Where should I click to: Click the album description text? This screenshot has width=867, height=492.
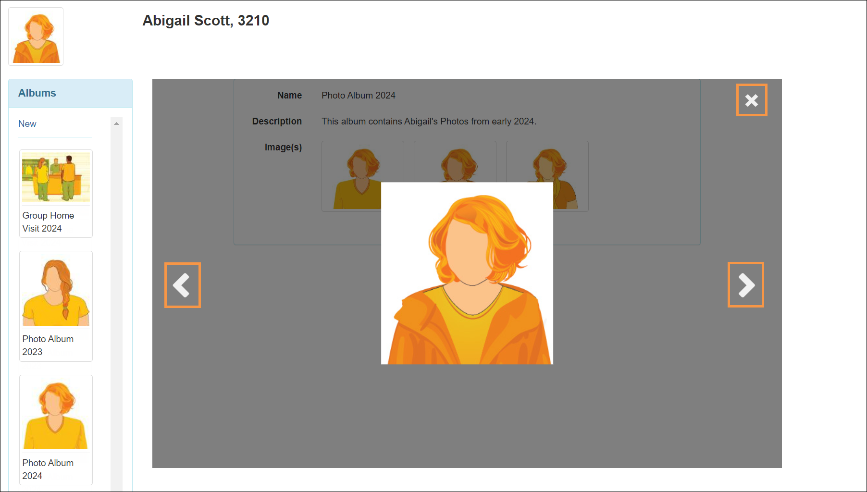tap(429, 121)
